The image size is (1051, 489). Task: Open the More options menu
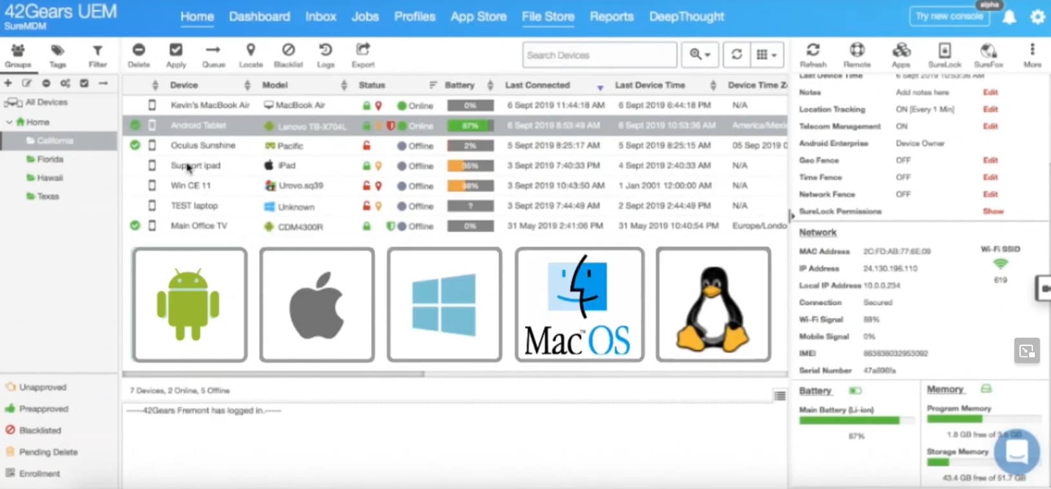(x=1032, y=55)
